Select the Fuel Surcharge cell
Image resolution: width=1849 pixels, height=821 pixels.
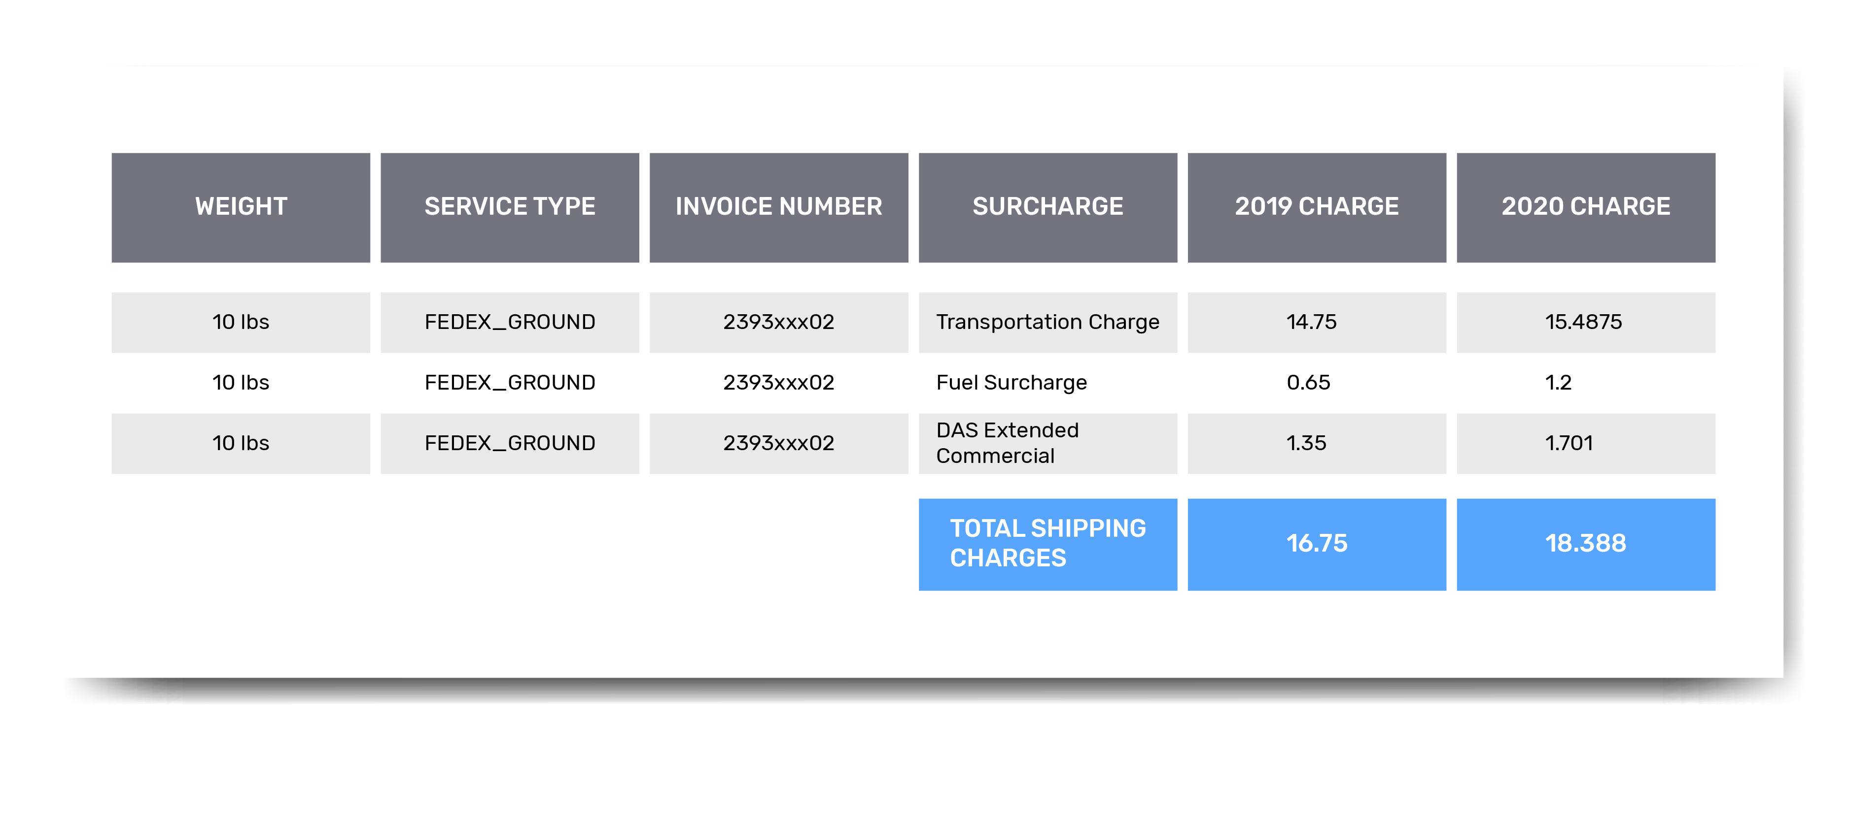(1048, 383)
